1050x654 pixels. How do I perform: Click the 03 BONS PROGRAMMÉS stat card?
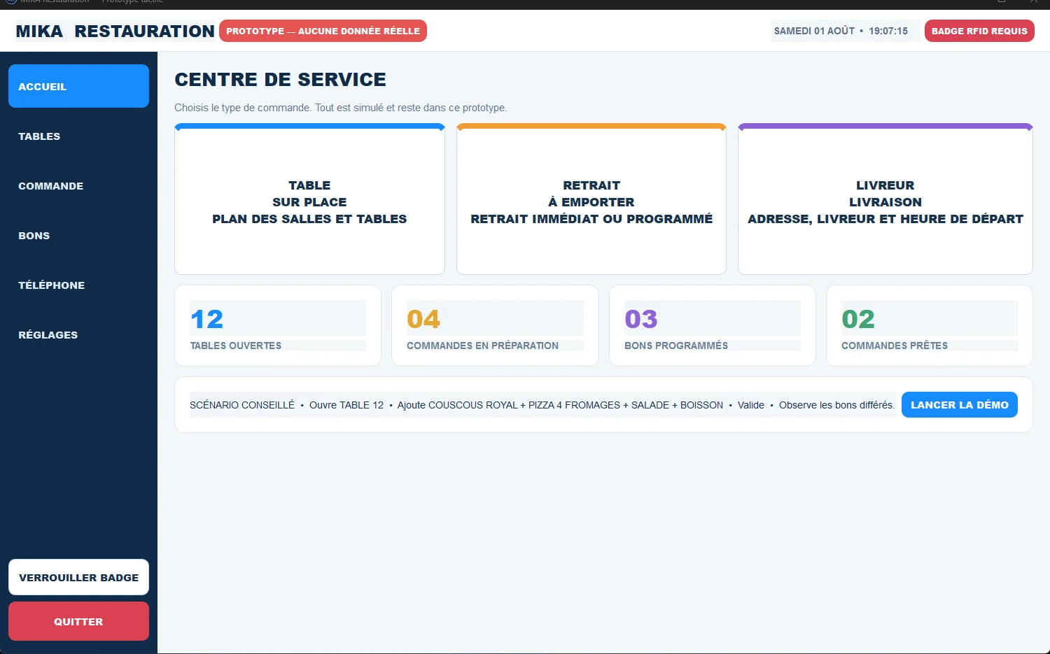(x=713, y=325)
